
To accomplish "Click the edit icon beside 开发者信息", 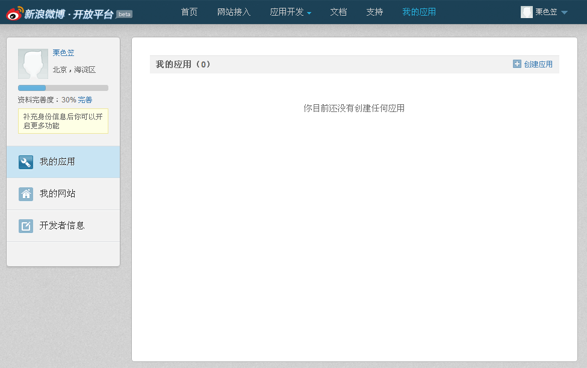I will tap(26, 226).
